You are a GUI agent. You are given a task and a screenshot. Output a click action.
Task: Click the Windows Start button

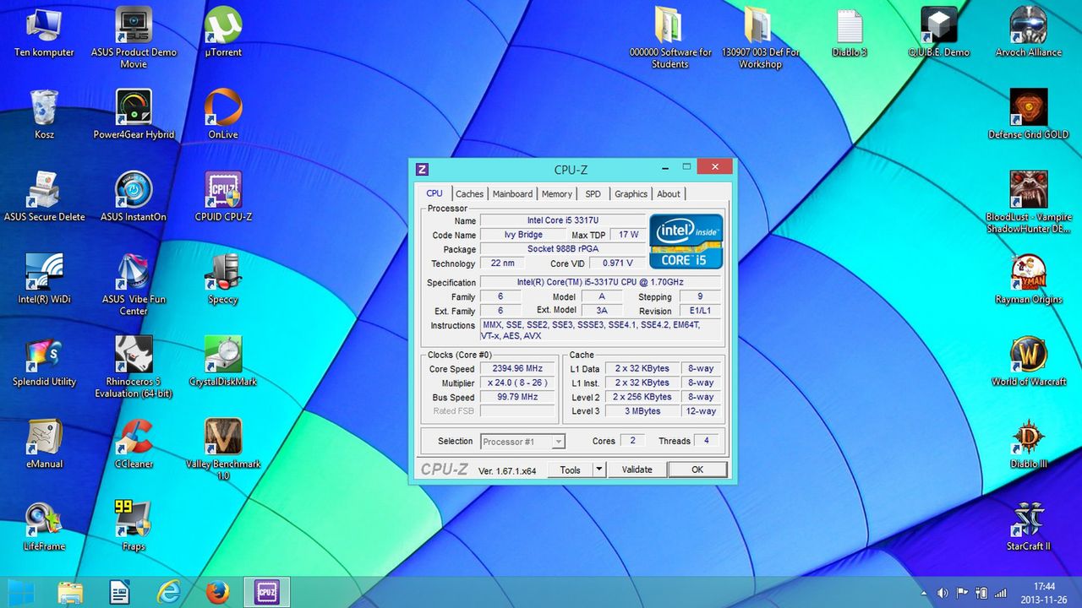point(21,592)
